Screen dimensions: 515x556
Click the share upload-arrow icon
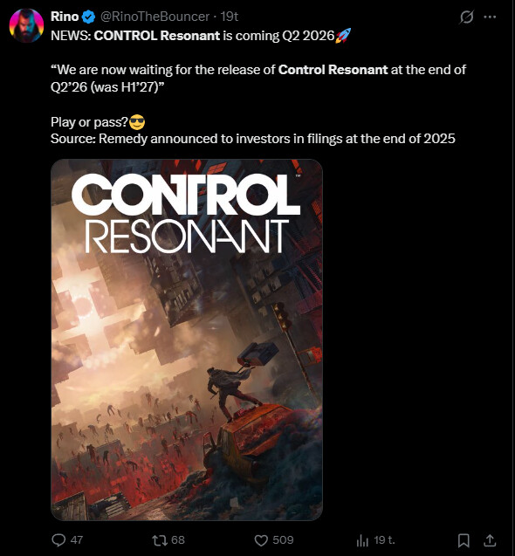coord(490,540)
